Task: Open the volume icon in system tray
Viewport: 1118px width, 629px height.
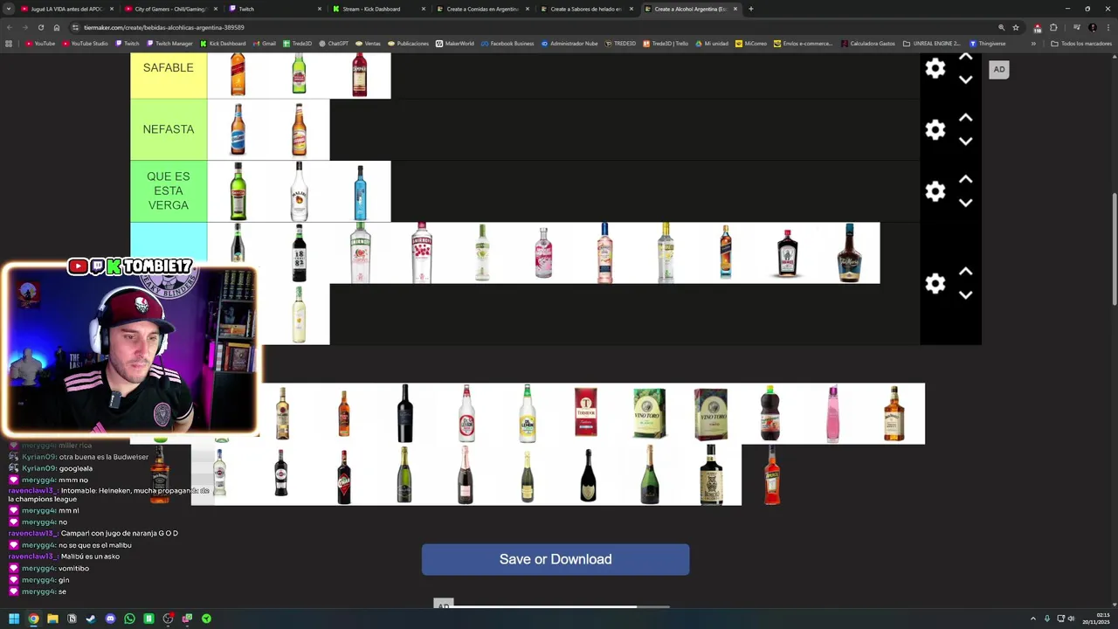Action: click(1071, 619)
